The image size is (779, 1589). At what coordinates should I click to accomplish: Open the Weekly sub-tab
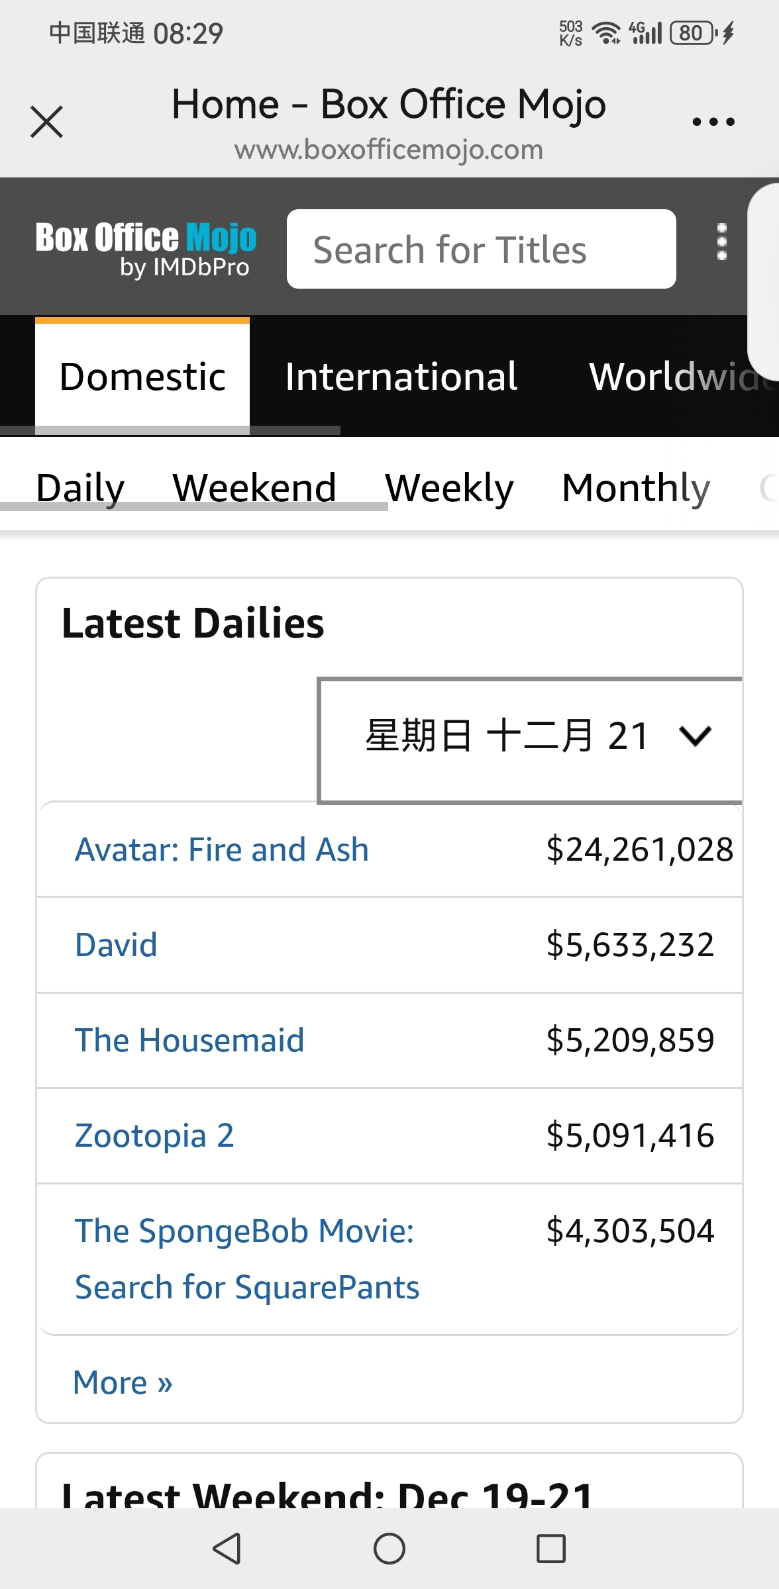(x=449, y=488)
